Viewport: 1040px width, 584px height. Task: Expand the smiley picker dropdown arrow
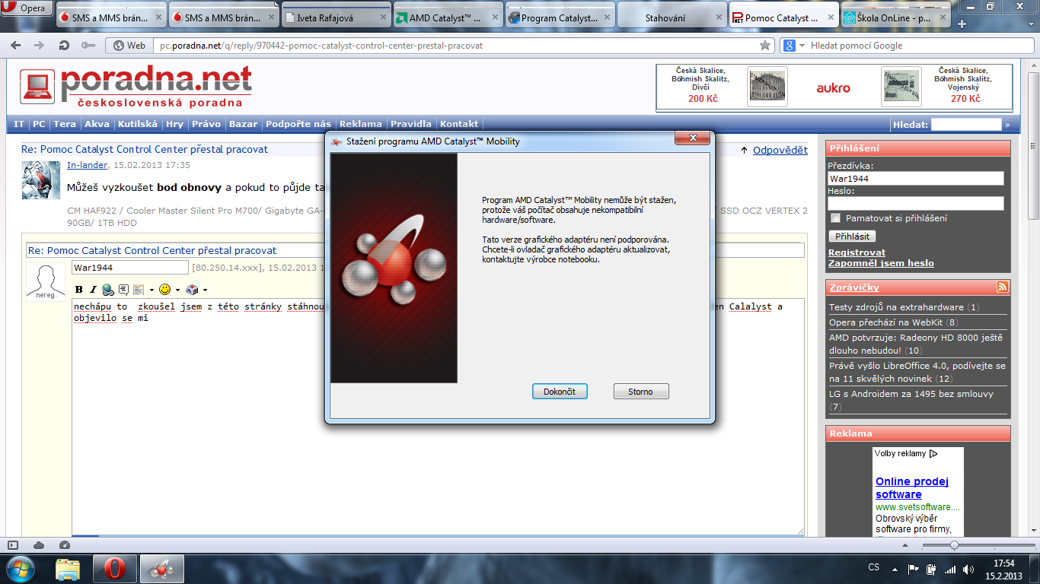(177, 290)
